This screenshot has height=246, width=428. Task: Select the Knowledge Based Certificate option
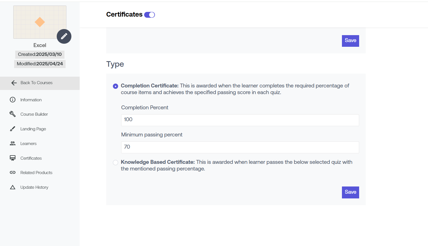pyautogui.click(x=115, y=162)
